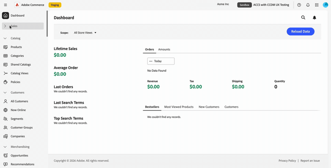Viewport: 331px width, 168px height.
Task: Click the Opportunities icon
Action: (x=5, y=156)
